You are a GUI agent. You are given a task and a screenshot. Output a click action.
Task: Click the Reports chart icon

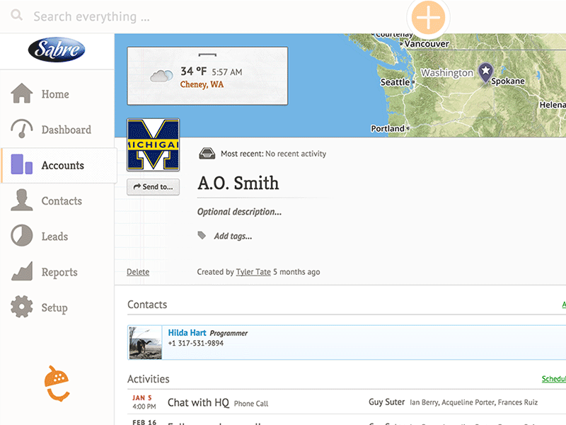pyautogui.click(x=22, y=271)
